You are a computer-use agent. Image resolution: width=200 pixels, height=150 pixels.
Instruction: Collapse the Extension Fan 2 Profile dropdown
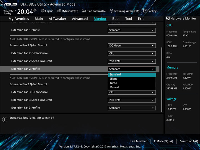(x=132, y=69)
